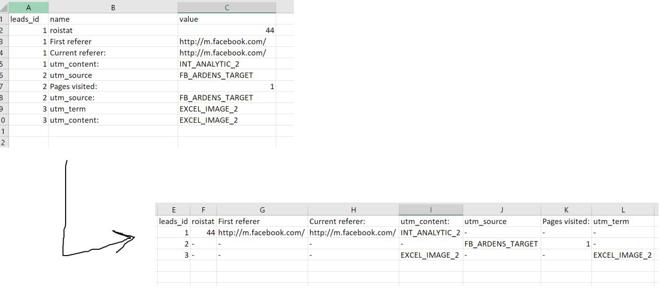Click 'Pages visited:' header cell in column K
The image size is (667, 291).
566,221
